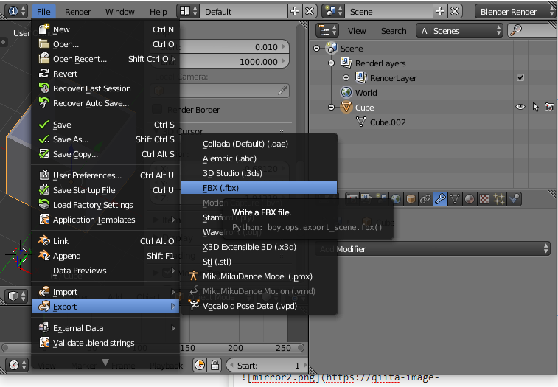Image resolution: width=558 pixels, height=387 pixels.
Task: Open the outliner Search menu
Action: [394, 31]
